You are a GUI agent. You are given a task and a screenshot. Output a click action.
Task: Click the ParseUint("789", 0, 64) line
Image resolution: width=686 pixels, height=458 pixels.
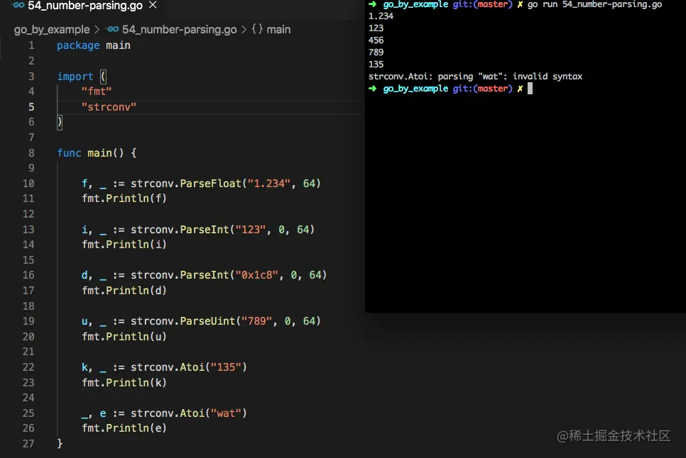(x=201, y=321)
